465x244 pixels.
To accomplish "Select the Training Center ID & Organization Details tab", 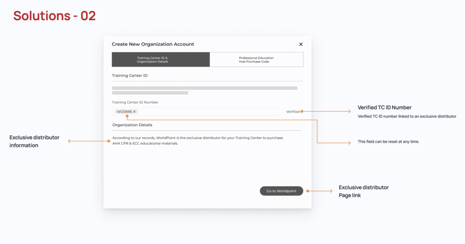I will [161, 60].
